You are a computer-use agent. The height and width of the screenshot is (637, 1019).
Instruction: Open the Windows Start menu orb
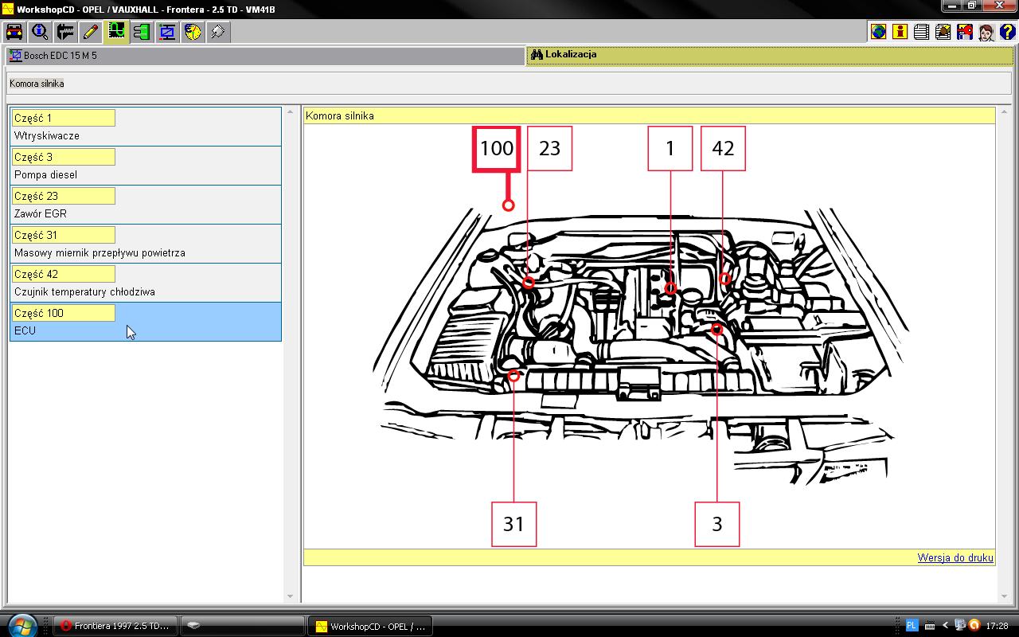(x=21, y=624)
